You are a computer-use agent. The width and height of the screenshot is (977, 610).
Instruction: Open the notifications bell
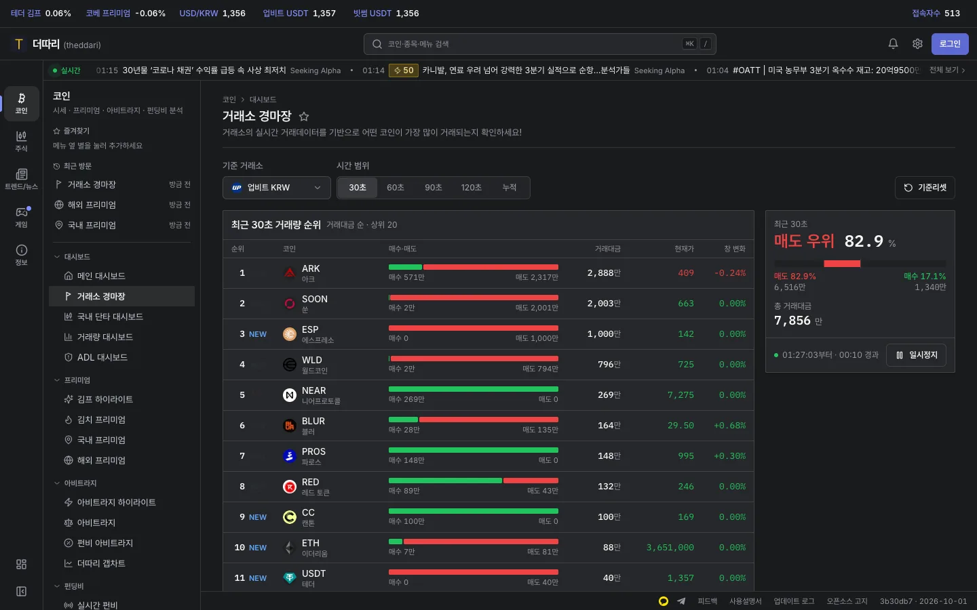pos(893,44)
